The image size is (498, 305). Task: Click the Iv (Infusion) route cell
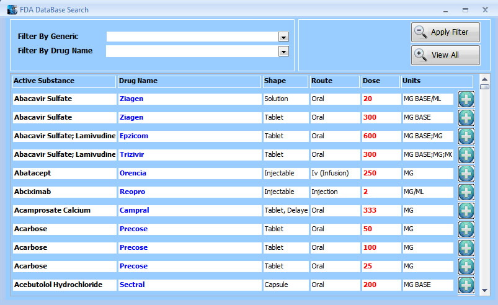pyautogui.click(x=335, y=174)
